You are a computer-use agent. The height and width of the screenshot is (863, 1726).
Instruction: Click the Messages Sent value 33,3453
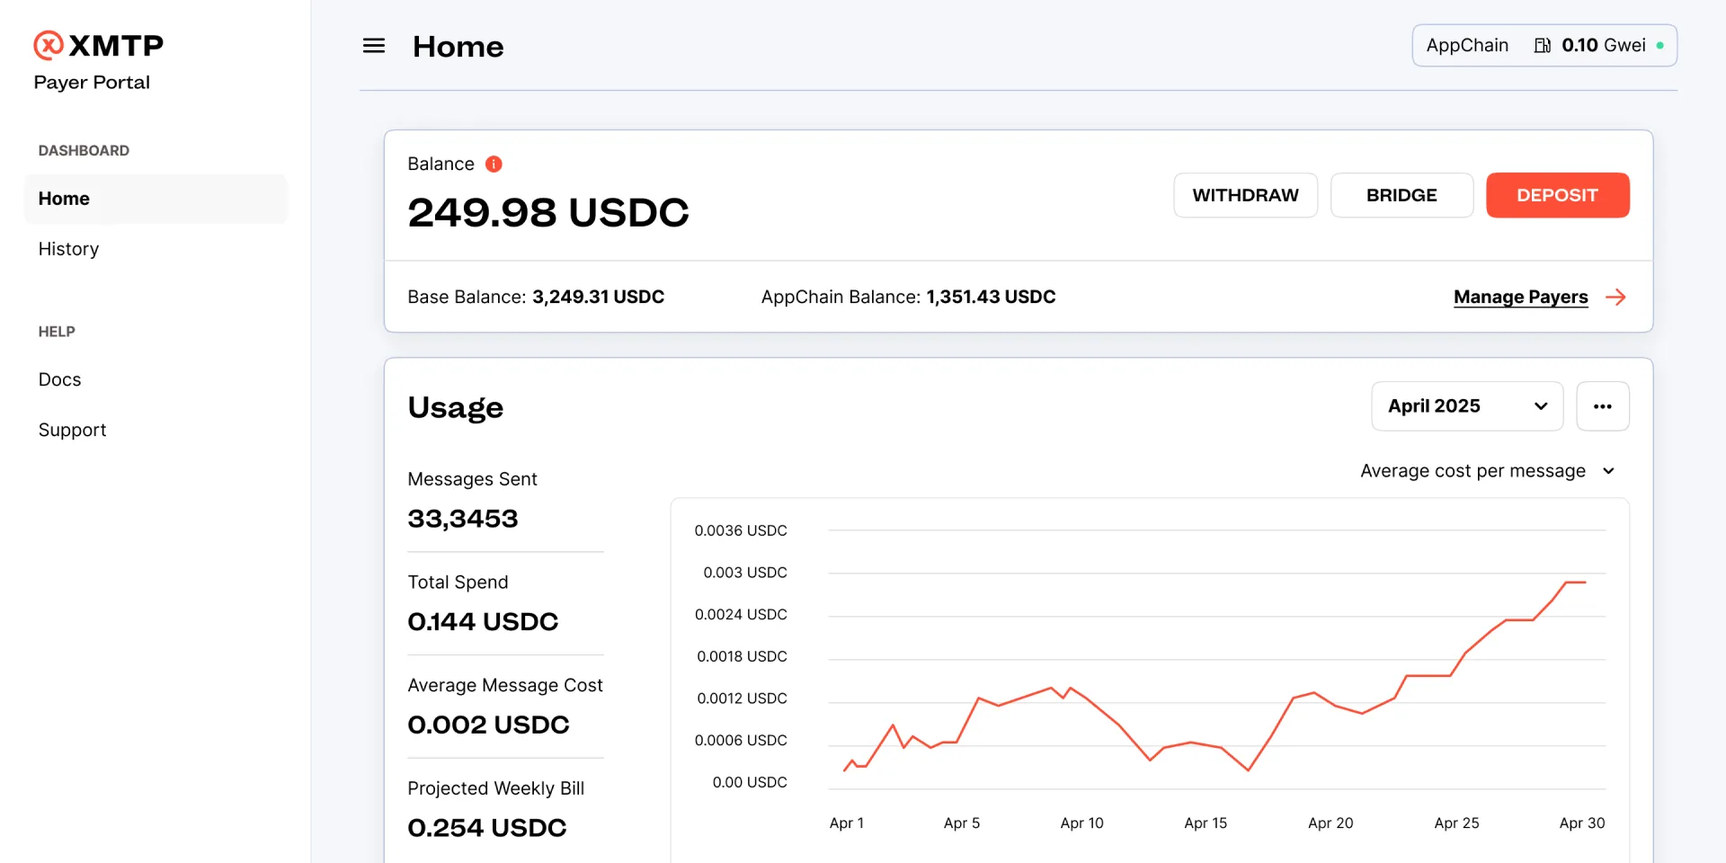coord(463,519)
